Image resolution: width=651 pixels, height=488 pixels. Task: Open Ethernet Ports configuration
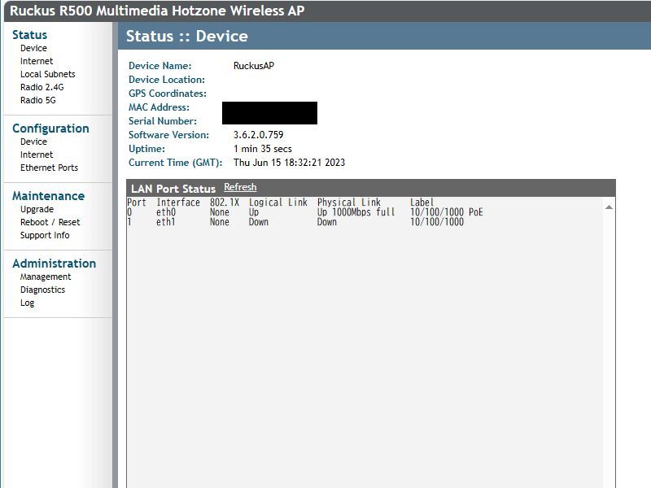(x=49, y=168)
